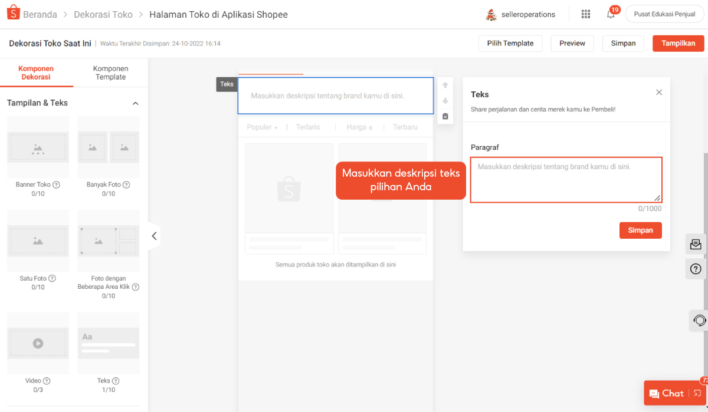
Task: Move text component down with arrow
Action: pyautogui.click(x=445, y=101)
